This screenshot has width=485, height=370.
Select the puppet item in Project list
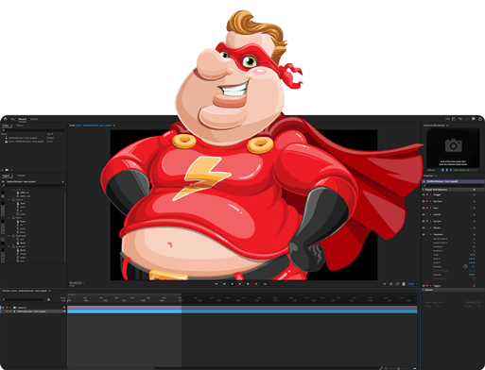(x=23, y=138)
